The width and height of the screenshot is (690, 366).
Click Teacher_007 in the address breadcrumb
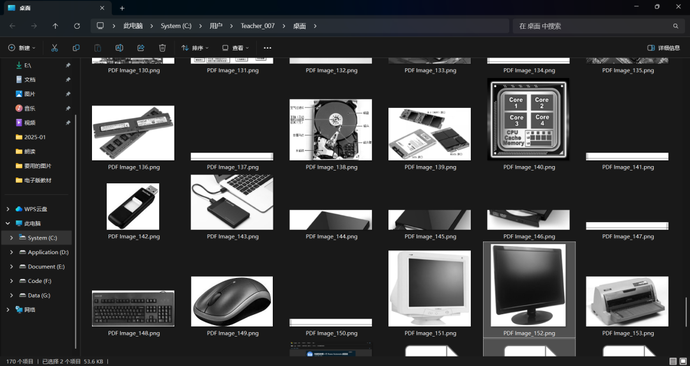pyautogui.click(x=257, y=26)
